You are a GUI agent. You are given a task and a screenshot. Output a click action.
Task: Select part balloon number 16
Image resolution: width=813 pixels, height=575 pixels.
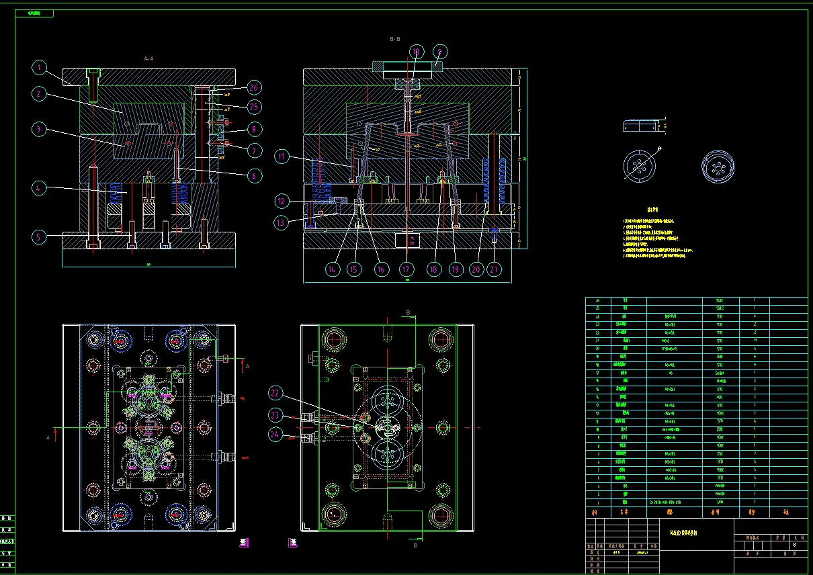(381, 269)
